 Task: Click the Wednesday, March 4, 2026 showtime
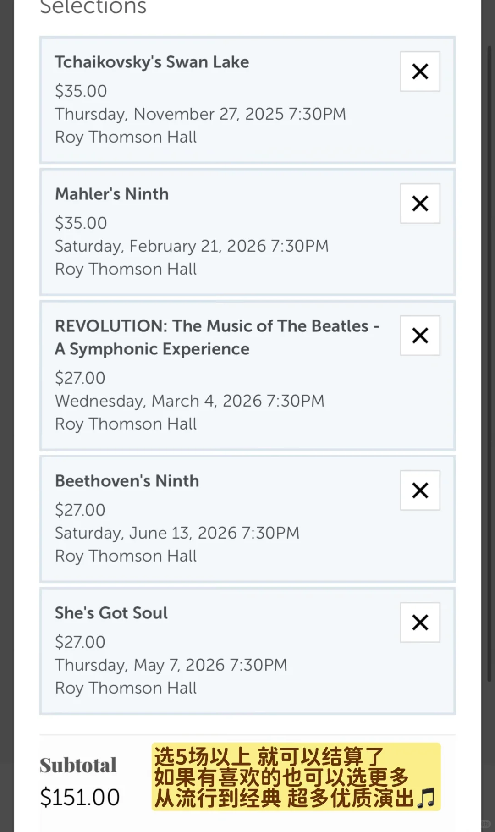click(189, 401)
